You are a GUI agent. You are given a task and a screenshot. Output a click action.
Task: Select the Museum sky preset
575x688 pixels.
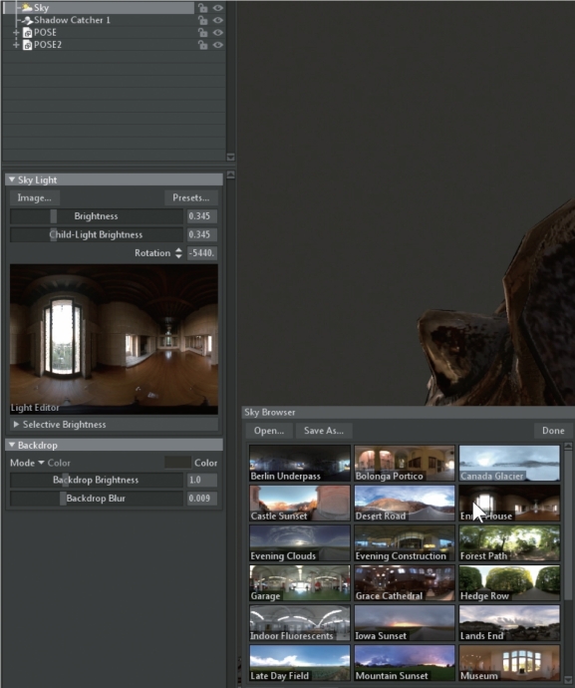click(x=509, y=663)
